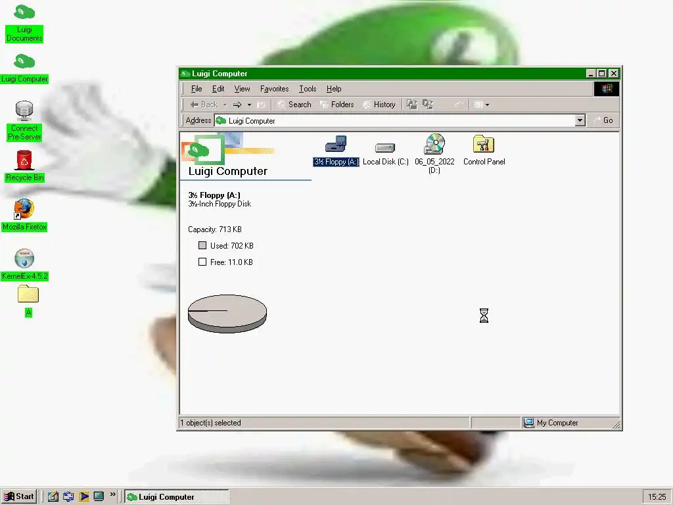Click the Forward arrow toolbar button
The height and width of the screenshot is (505, 673).
237,105
